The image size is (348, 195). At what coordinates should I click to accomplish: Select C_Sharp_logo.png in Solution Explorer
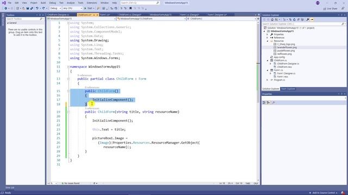(286, 44)
